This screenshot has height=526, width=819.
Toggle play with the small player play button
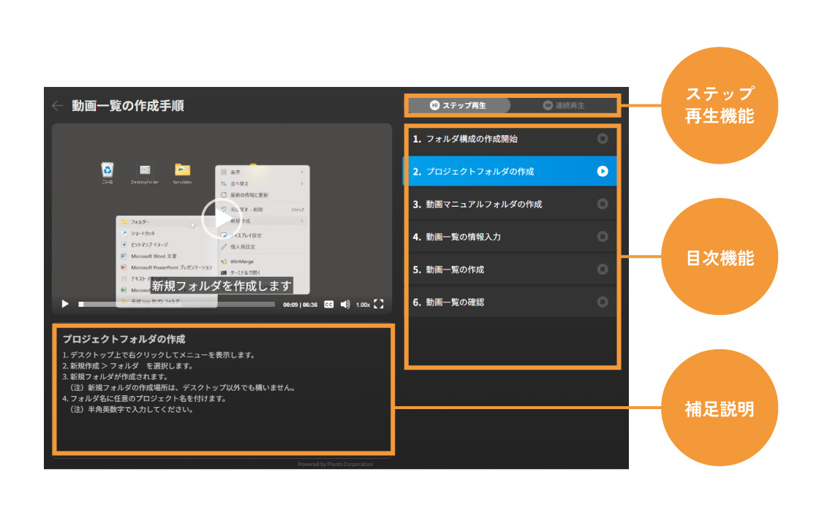65,303
